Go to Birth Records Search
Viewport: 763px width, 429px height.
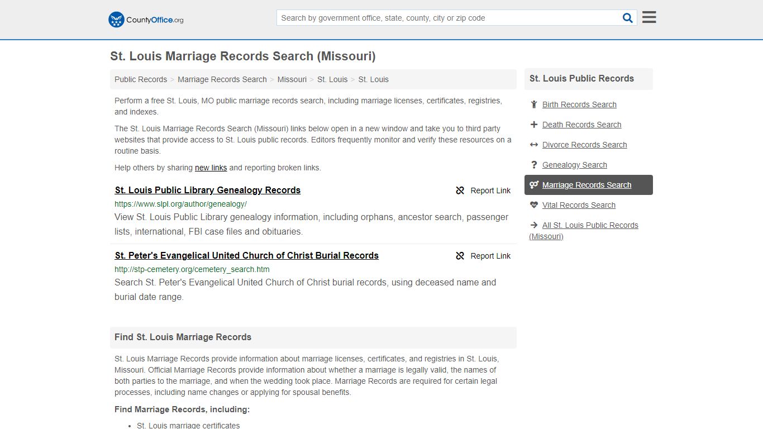tap(579, 104)
